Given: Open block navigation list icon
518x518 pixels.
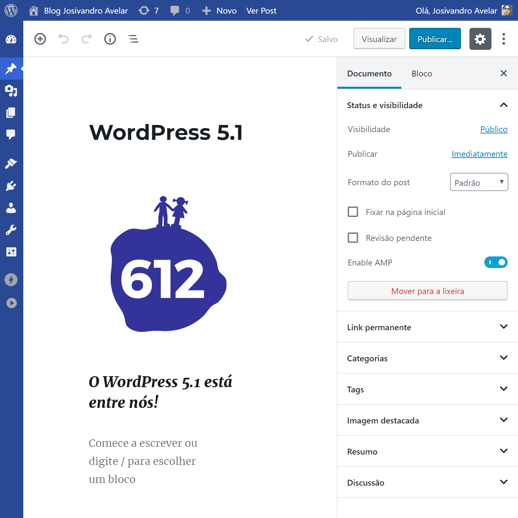Looking at the screenshot, I should (x=133, y=39).
